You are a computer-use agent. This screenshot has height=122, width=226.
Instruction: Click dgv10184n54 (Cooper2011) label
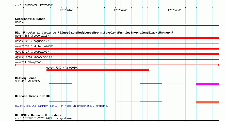(34, 57)
